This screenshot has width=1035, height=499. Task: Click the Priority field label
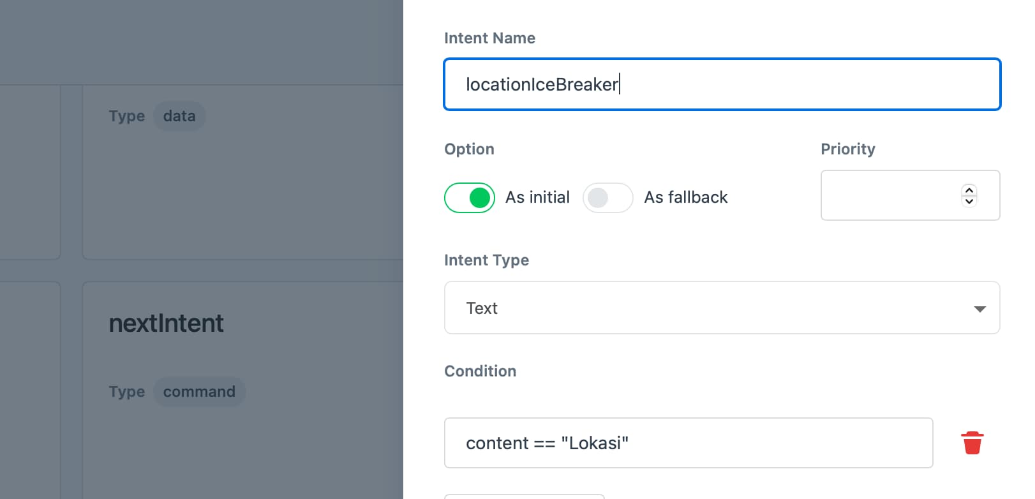pos(847,149)
